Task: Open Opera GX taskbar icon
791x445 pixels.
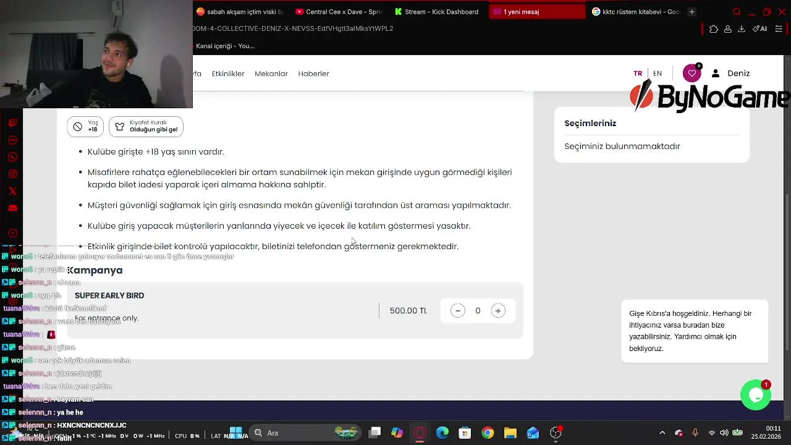Action: (420, 433)
